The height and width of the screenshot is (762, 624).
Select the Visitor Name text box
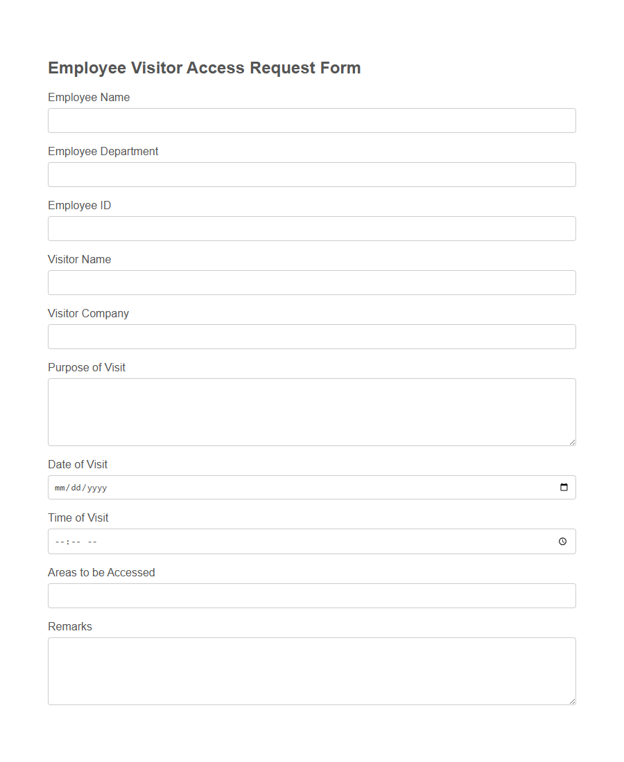click(x=311, y=282)
